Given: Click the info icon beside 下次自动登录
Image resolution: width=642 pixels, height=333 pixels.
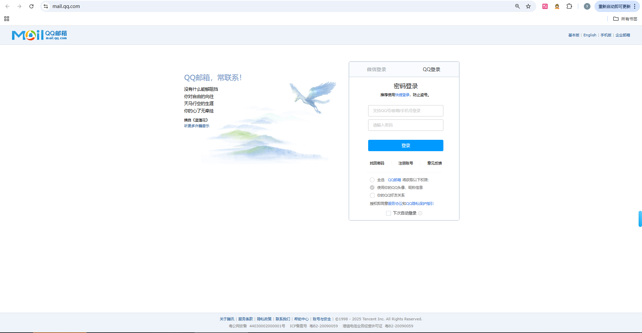Looking at the screenshot, I should [420, 213].
